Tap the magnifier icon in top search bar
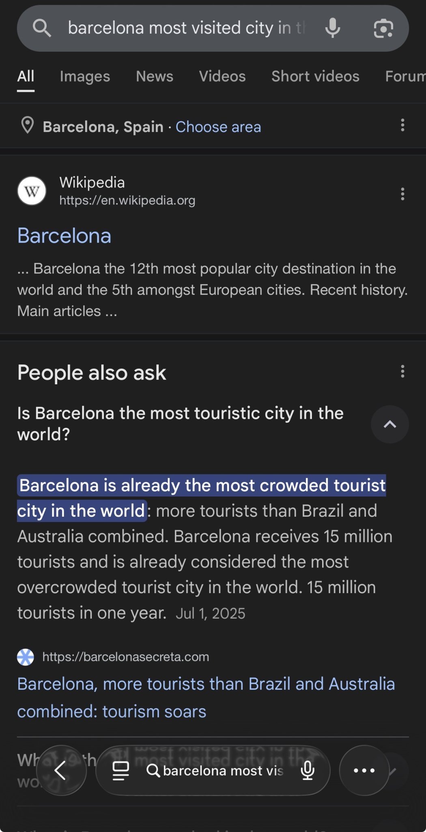This screenshot has width=426, height=832. 42,28
